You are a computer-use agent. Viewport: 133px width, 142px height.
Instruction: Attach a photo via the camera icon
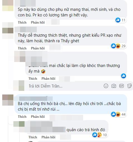(114, 86)
